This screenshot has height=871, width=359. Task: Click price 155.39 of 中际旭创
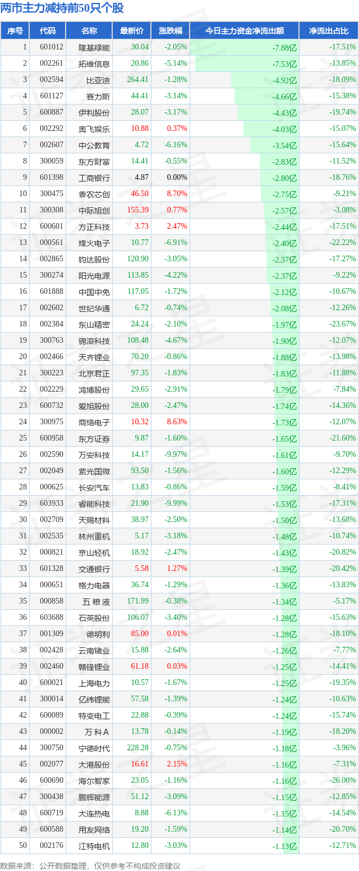click(138, 210)
